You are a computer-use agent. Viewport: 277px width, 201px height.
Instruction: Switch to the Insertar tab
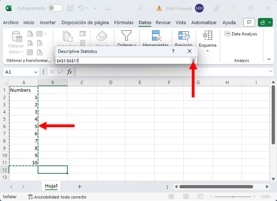48,23
